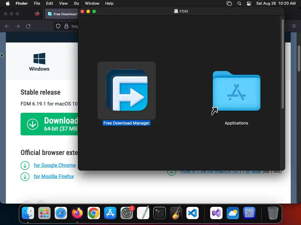Image resolution: width=301 pixels, height=225 pixels.
Task: Open the FDM 5.1.38 for macOS link
Action: coord(221,172)
